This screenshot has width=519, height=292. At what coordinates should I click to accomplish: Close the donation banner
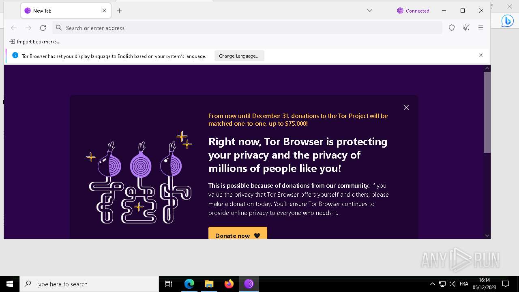click(406, 107)
